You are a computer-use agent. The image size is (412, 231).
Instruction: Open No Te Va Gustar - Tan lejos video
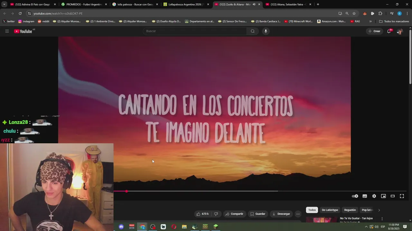(356, 218)
